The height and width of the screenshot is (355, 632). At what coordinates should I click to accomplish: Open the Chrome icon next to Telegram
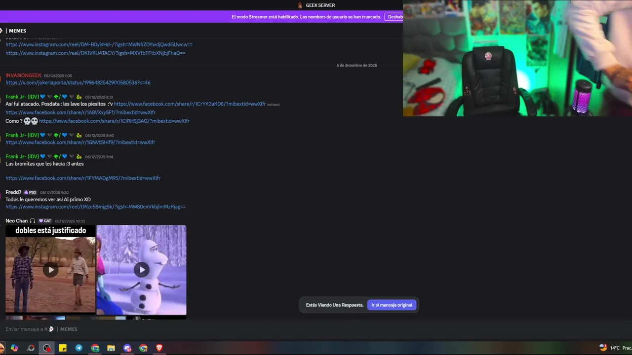[95, 348]
